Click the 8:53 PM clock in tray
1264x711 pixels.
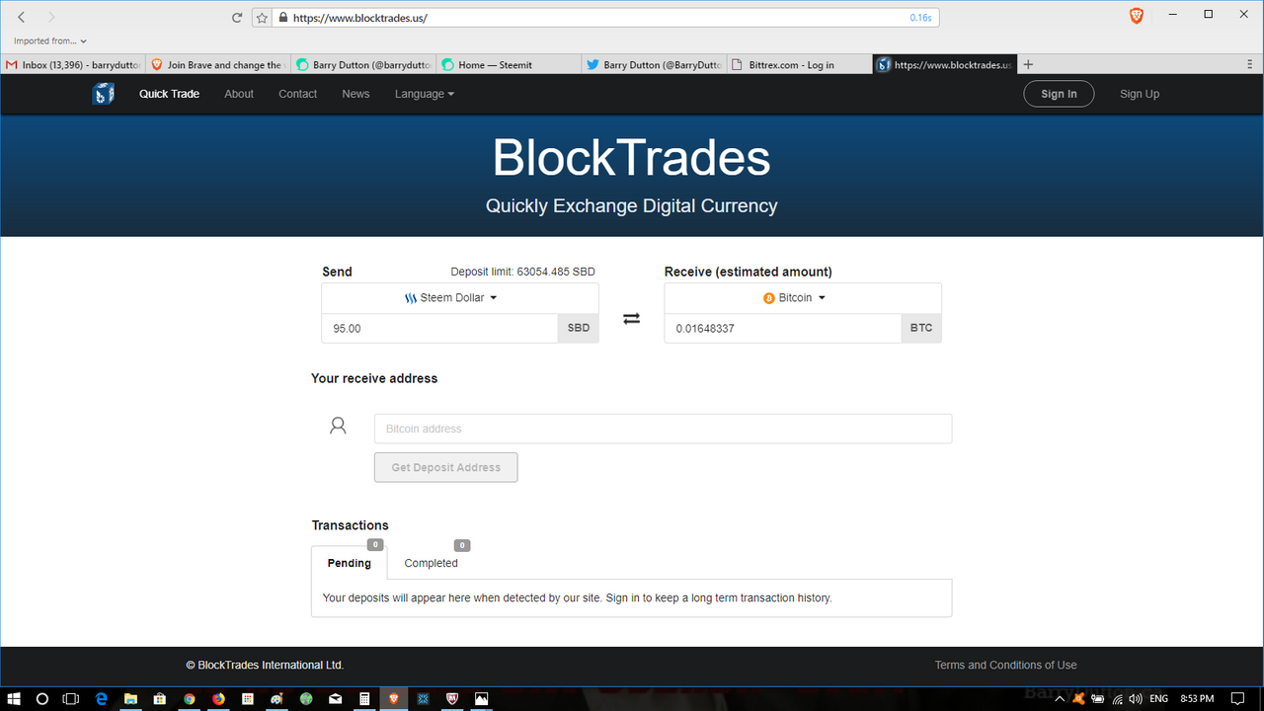(x=1197, y=698)
